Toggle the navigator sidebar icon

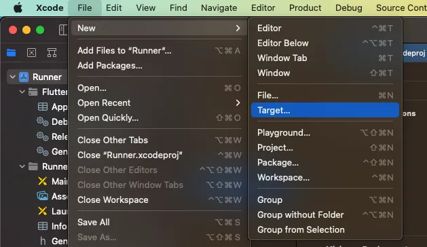point(63,30)
